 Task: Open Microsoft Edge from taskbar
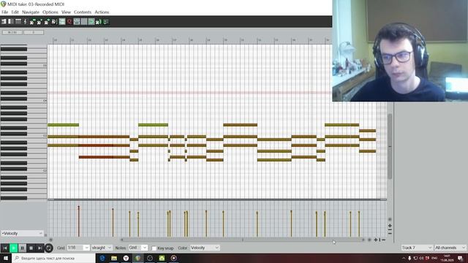[102, 258]
